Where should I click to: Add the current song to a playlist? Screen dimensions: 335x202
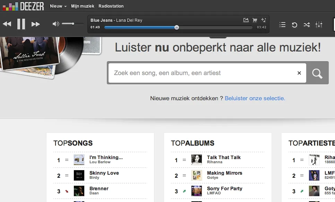[264, 20]
